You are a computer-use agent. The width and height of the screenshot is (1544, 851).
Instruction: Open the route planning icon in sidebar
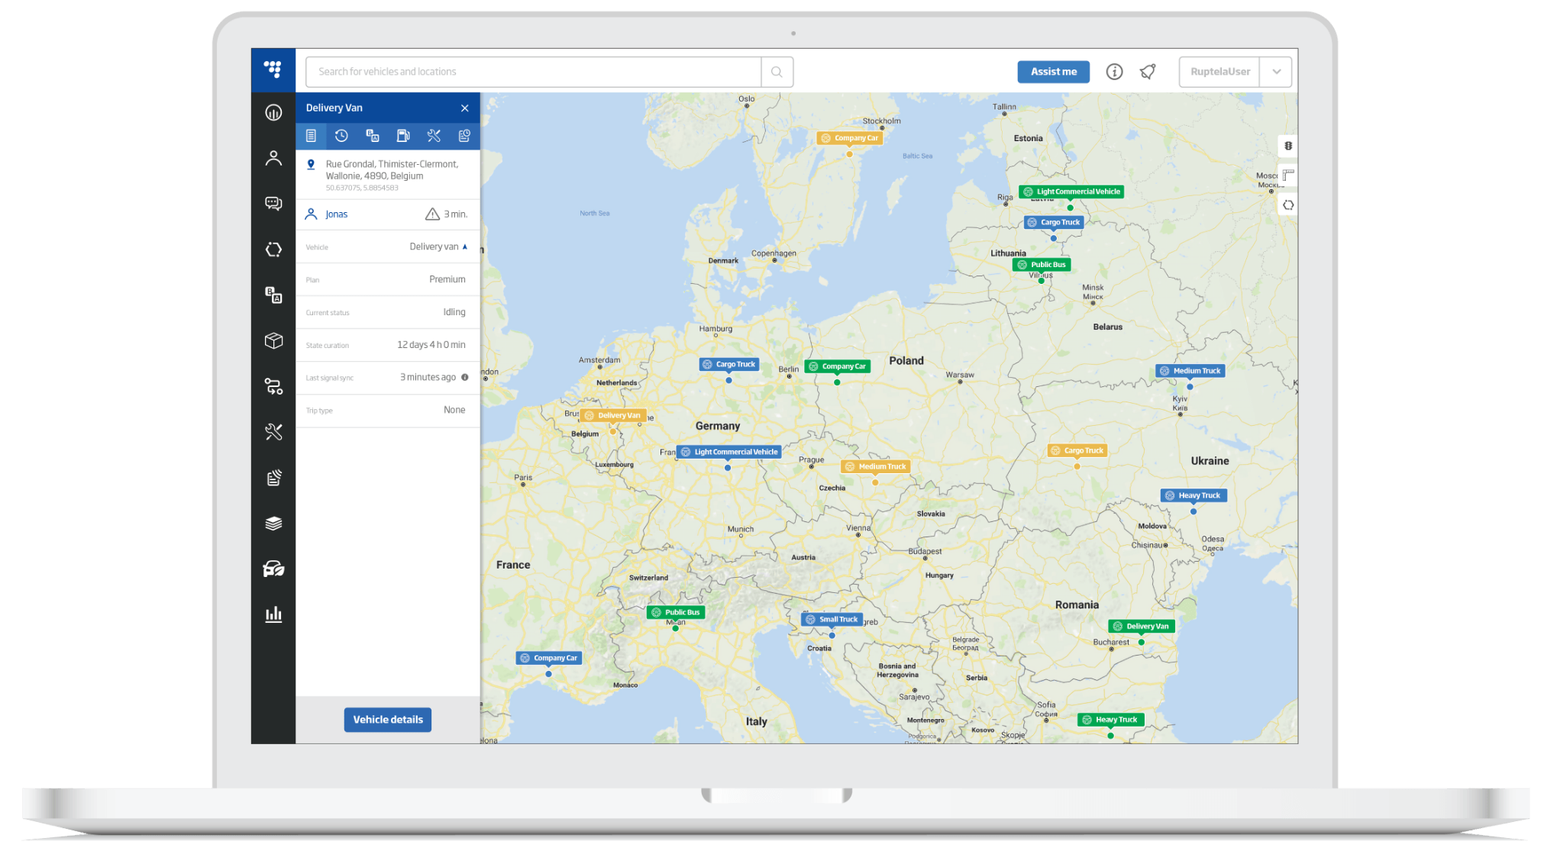click(273, 386)
